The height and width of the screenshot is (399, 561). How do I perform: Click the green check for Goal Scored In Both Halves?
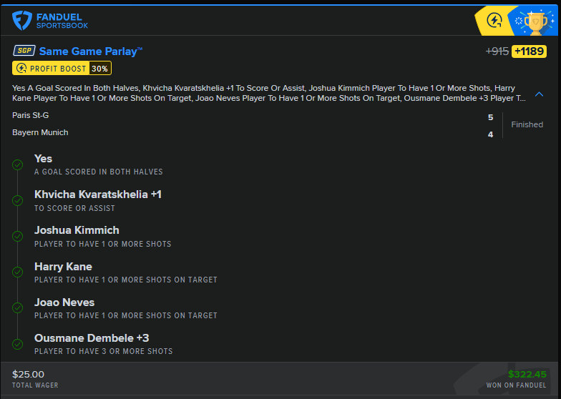pos(17,164)
